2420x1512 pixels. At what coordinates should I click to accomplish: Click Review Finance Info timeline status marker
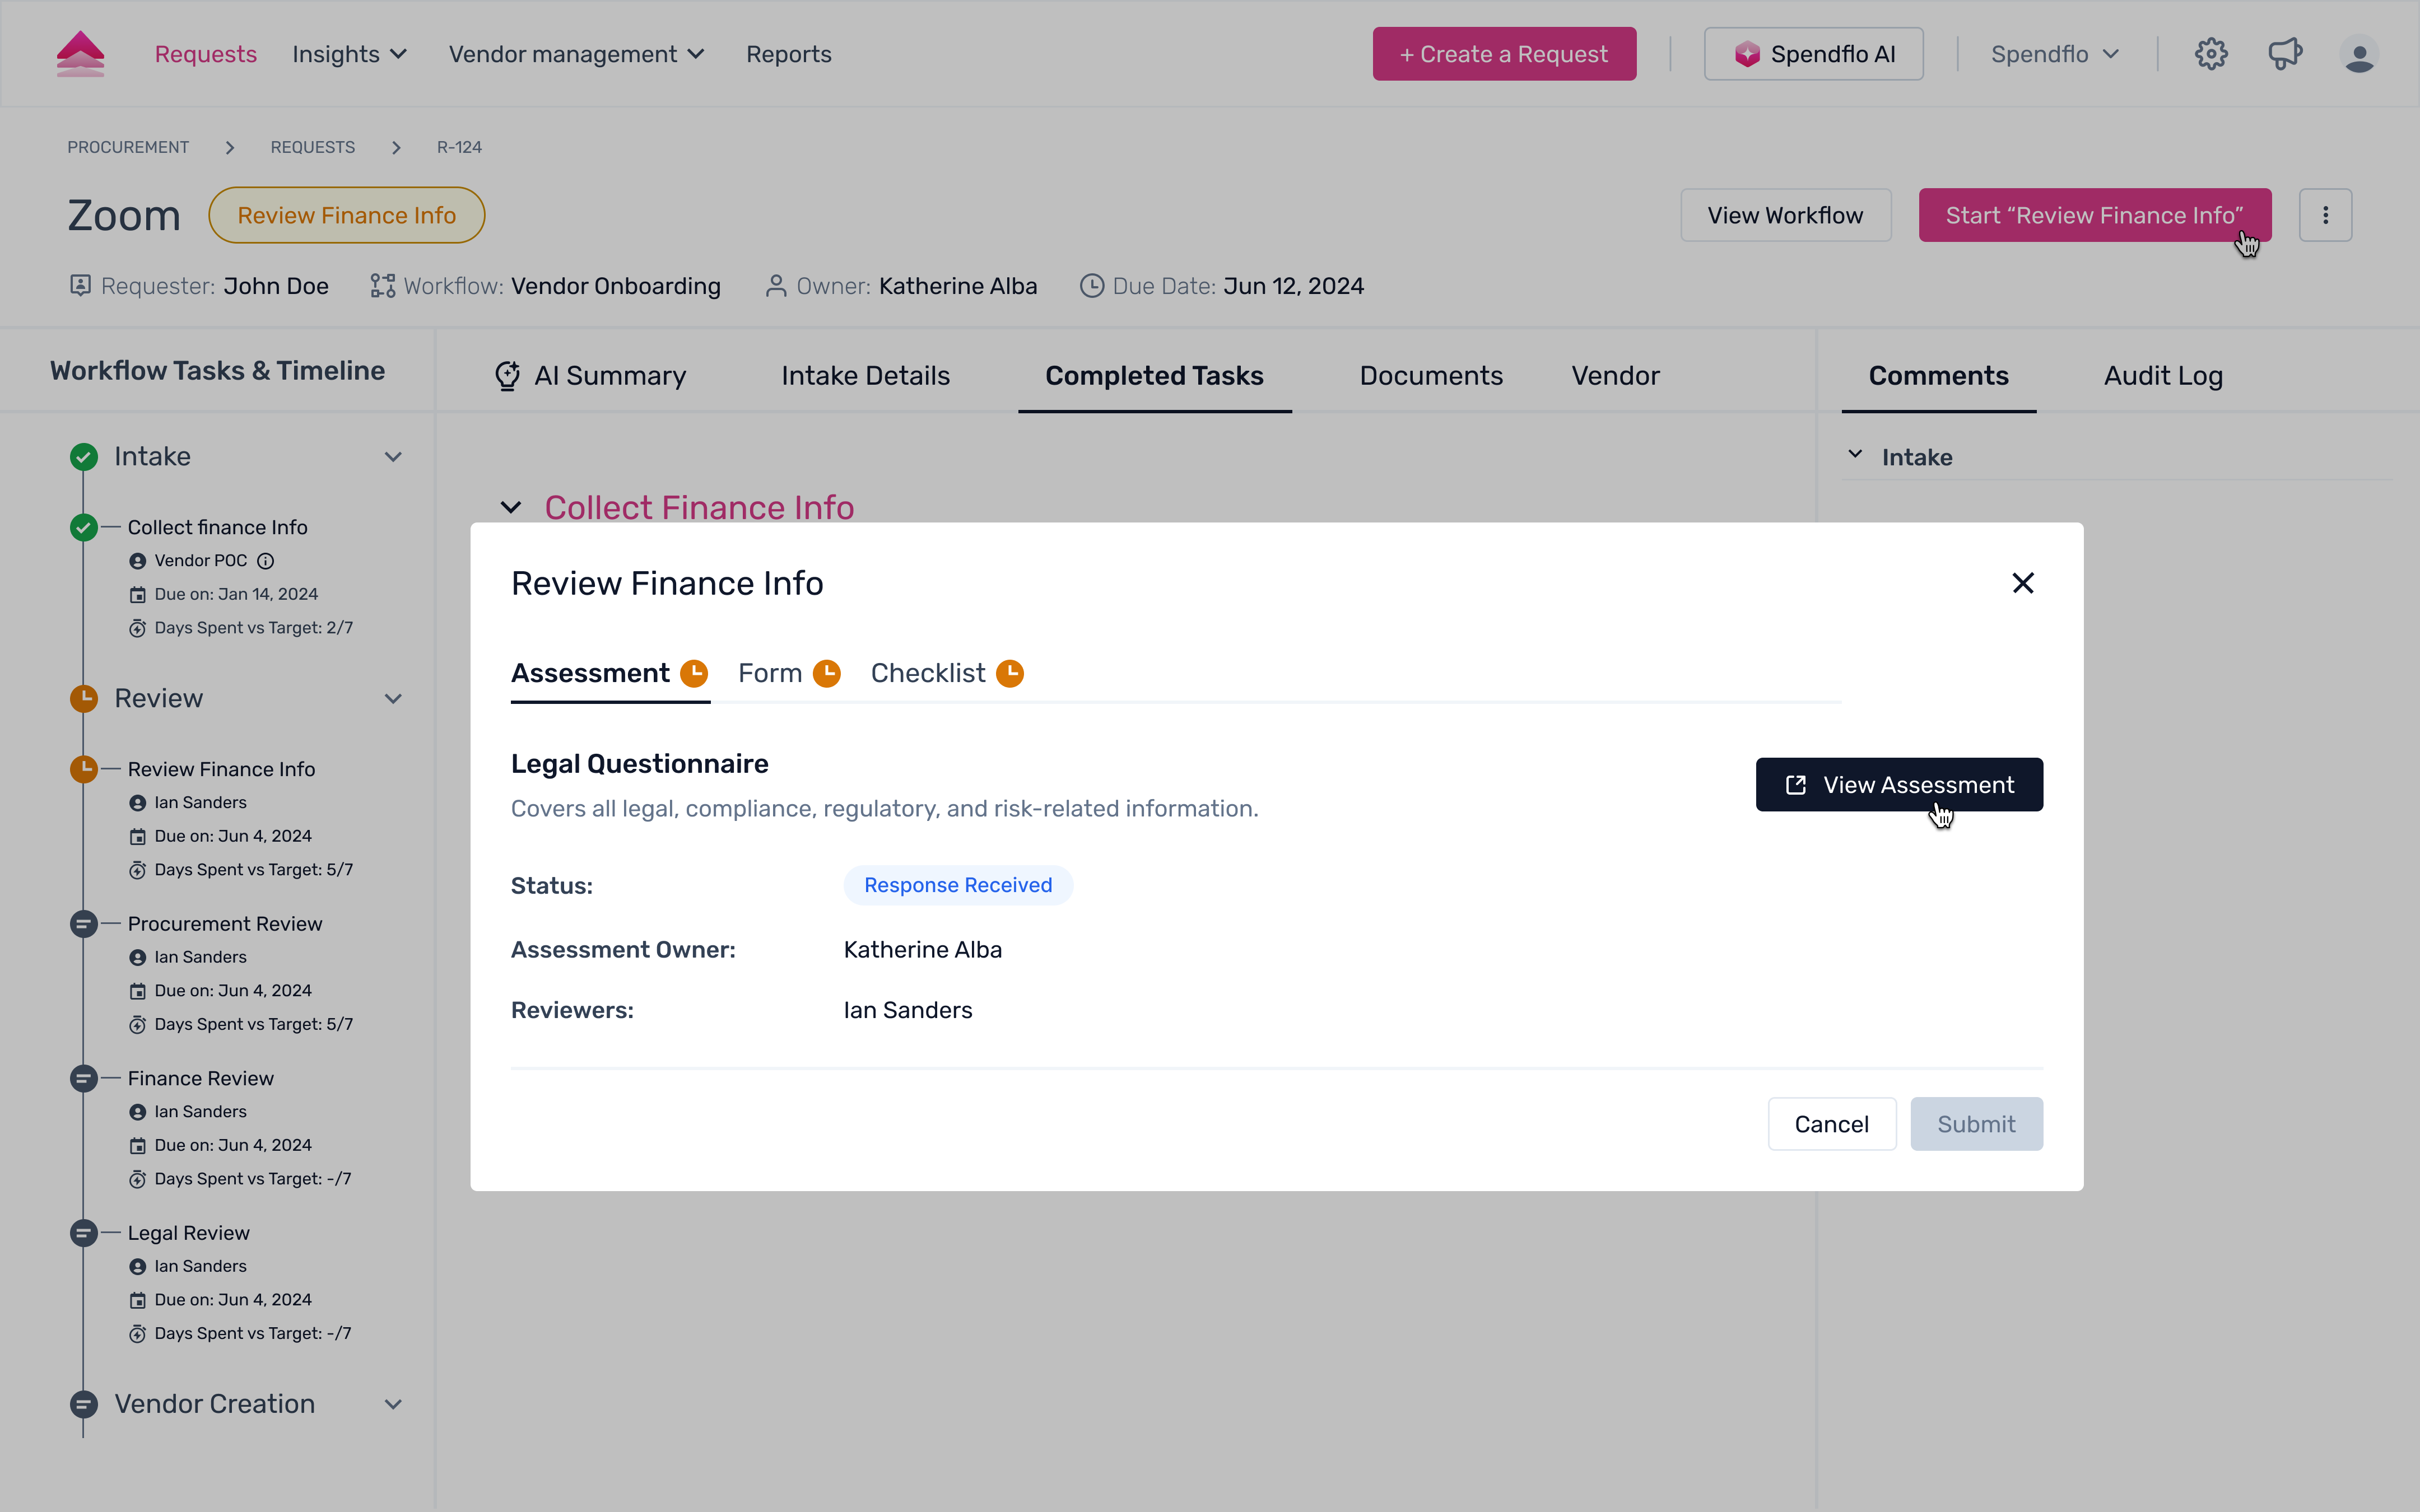coord(84,769)
